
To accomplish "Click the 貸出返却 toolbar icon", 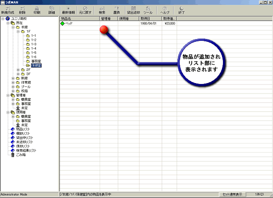I will (133, 10).
